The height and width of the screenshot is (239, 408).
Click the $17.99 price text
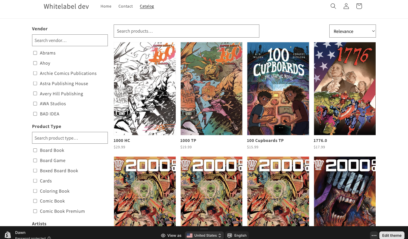click(x=319, y=147)
